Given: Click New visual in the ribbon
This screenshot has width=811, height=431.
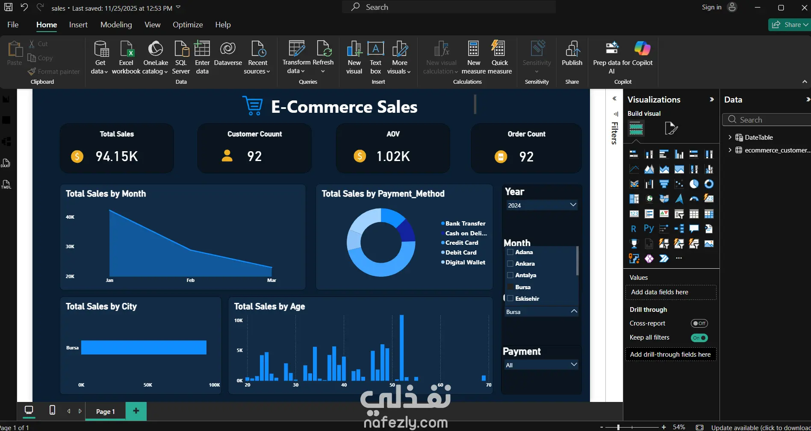Looking at the screenshot, I should [x=354, y=58].
